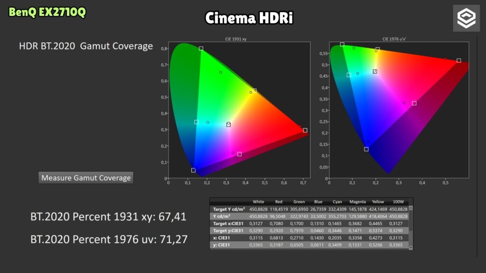Viewport: 486px width, 273px height.
Task: Click the 'Y cd/m²' measured row label
Action: pos(221,216)
